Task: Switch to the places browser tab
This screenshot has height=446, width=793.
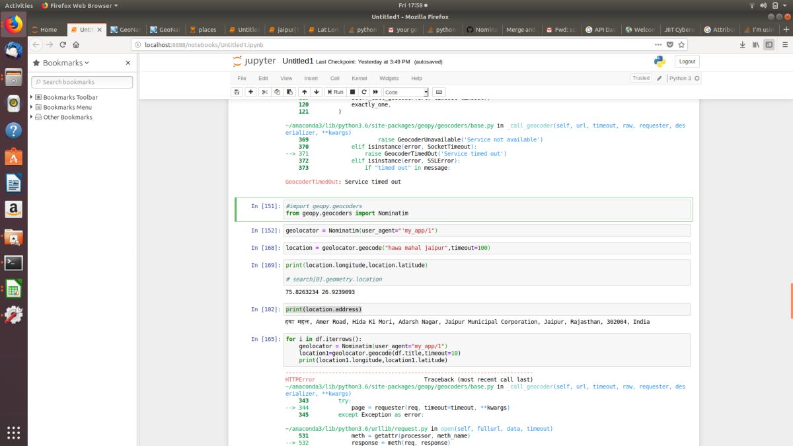Action: point(205,29)
